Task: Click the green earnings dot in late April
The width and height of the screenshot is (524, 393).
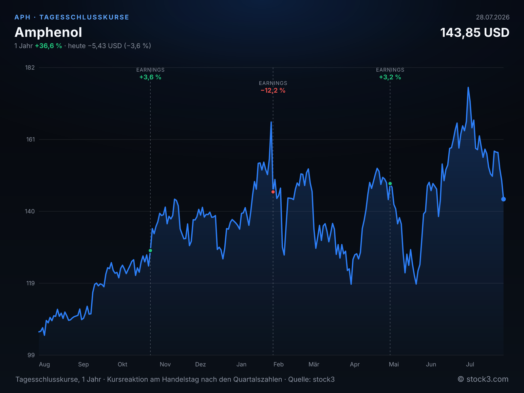Action: coord(390,184)
